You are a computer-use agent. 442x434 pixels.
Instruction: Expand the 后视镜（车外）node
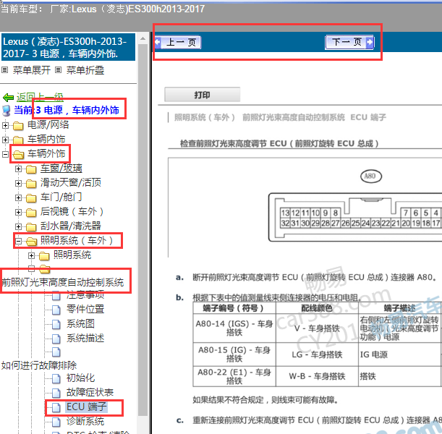pyautogui.click(x=18, y=212)
